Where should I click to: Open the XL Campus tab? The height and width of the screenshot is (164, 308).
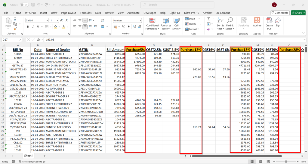point(223,13)
